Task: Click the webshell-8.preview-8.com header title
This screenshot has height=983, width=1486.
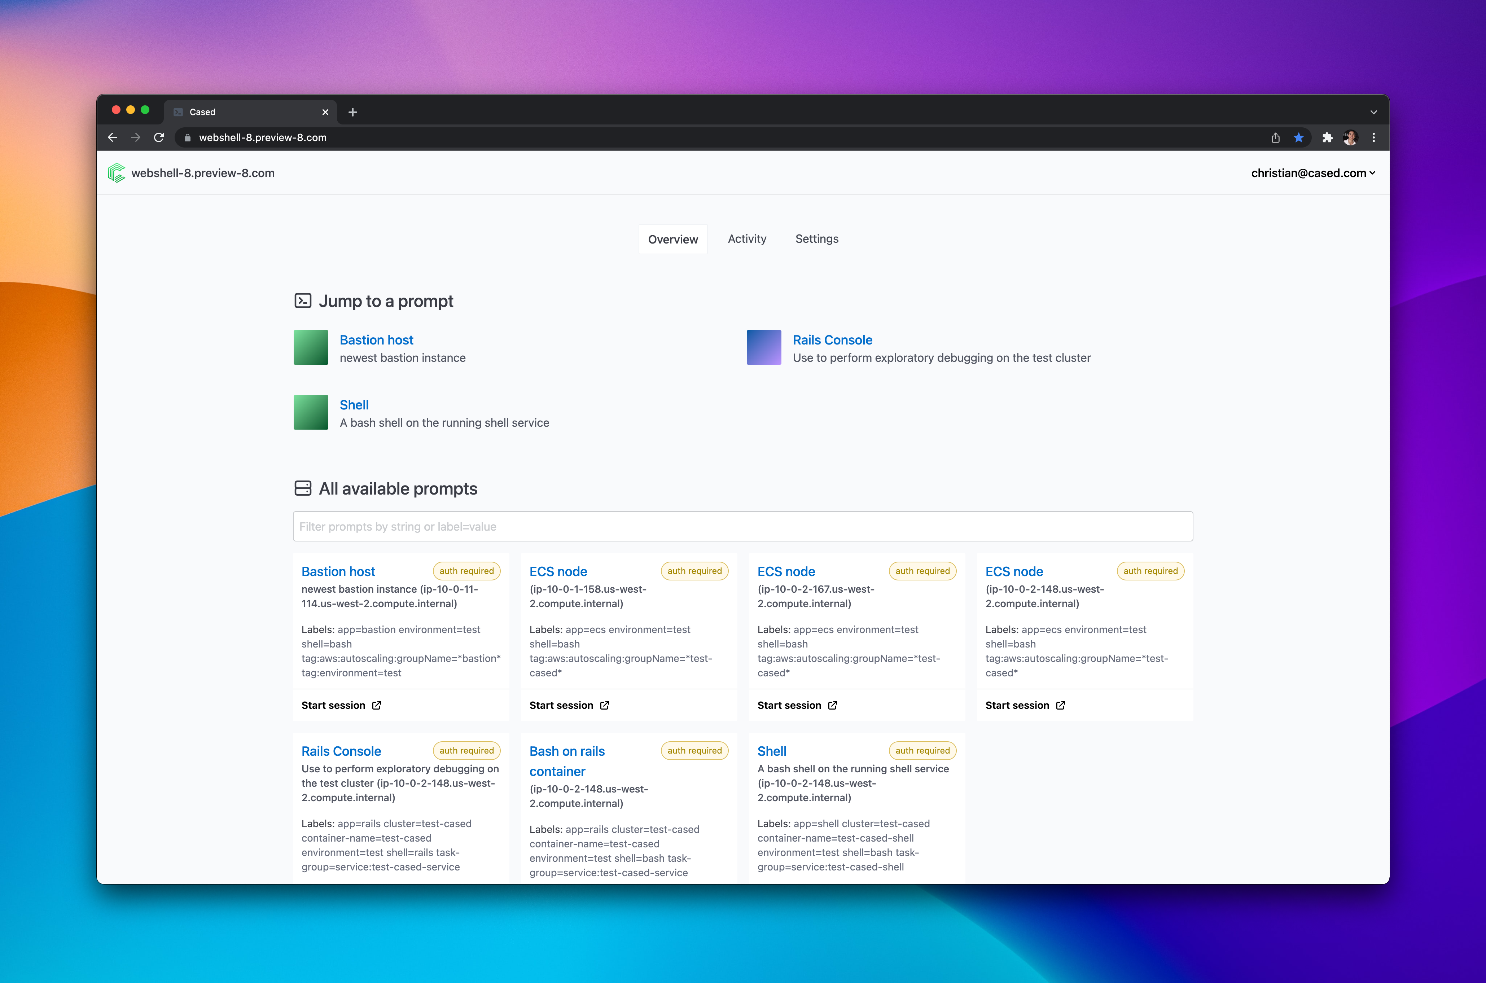Action: [203, 173]
